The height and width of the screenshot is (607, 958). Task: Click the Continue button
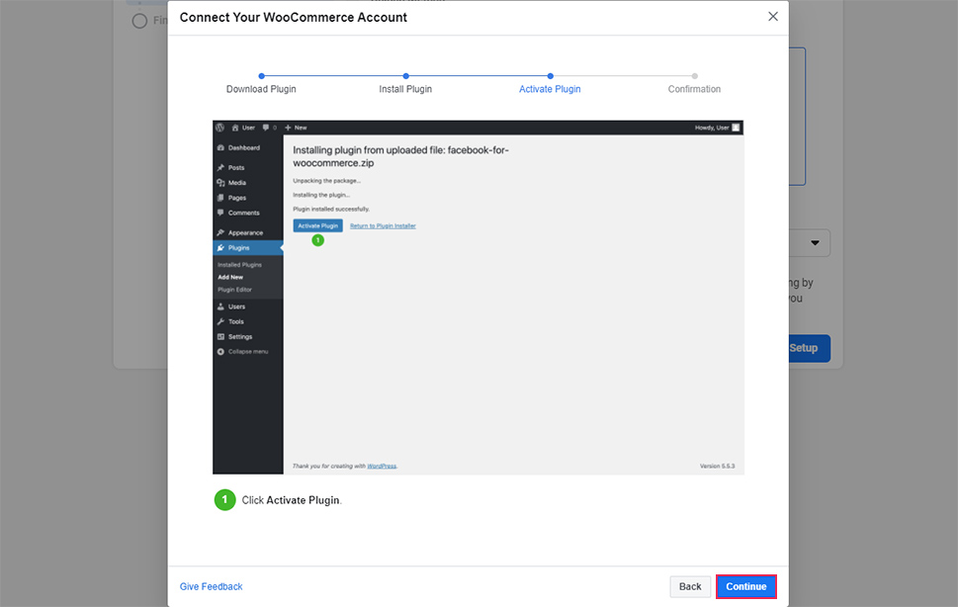pyautogui.click(x=746, y=586)
